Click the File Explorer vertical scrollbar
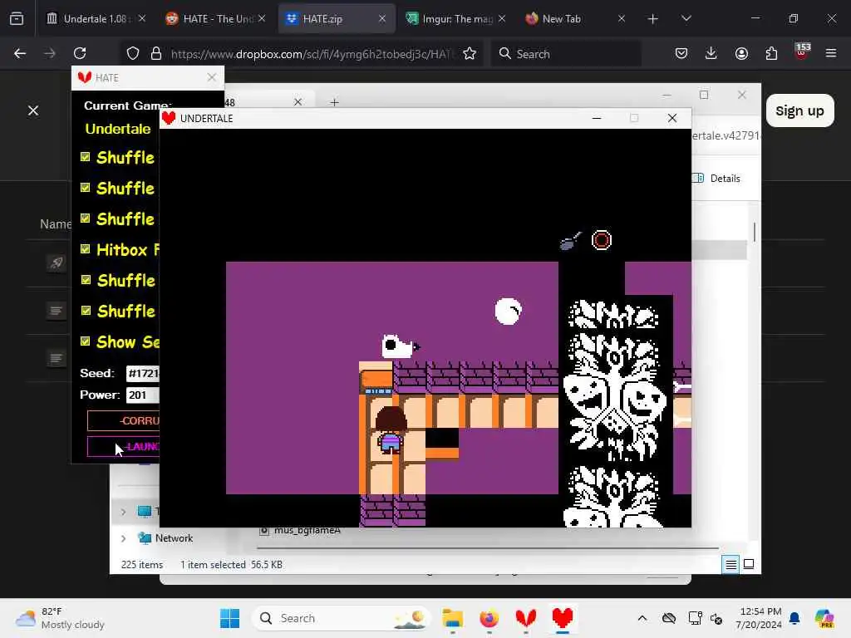Viewport: 851px width, 638px height. click(754, 233)
